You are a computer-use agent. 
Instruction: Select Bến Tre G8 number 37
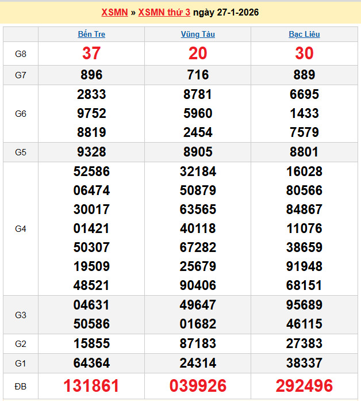tap(91, 54)
